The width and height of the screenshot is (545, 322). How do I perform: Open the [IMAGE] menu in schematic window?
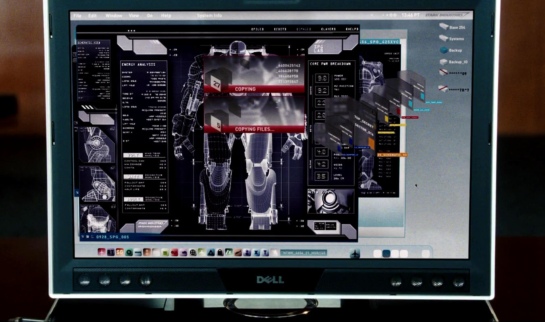point(304,29)
